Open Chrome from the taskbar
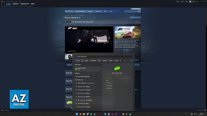Image resolution: width=207 pixels, height=116 pixels. coord(123,114)
